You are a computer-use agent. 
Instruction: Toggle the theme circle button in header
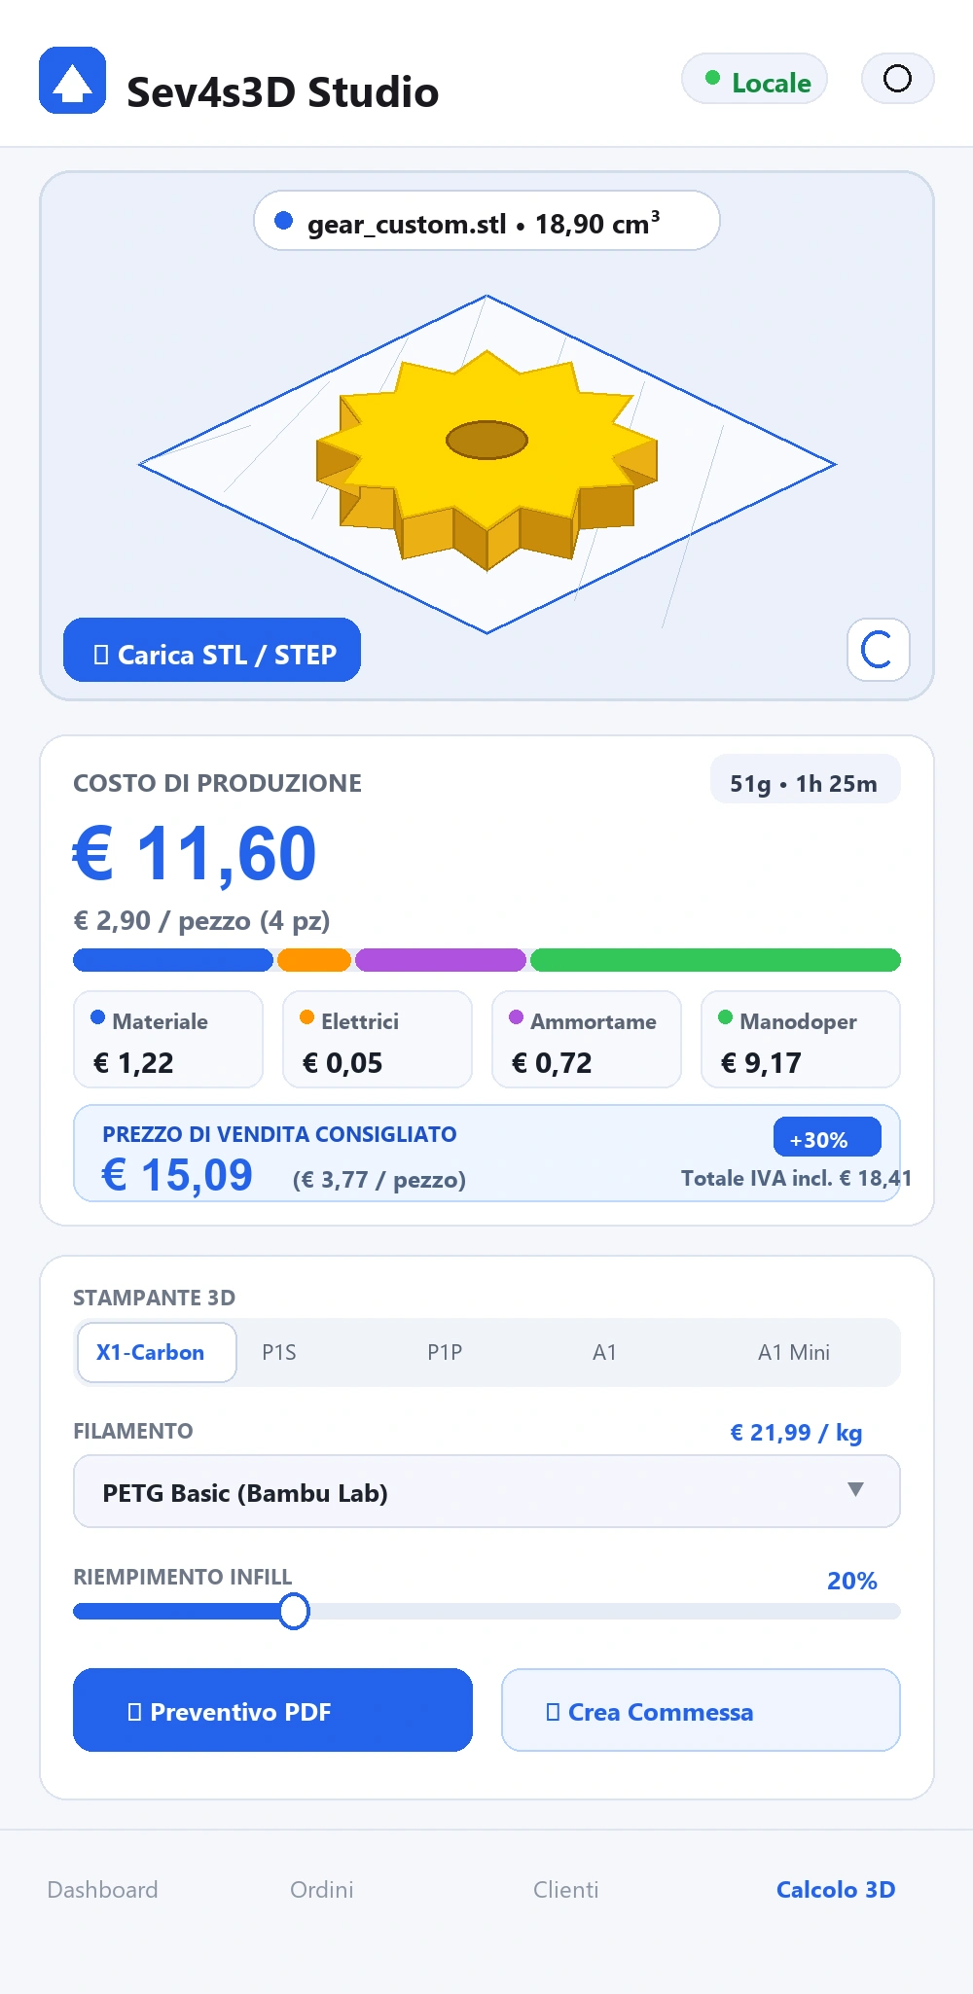click(897, 79)
